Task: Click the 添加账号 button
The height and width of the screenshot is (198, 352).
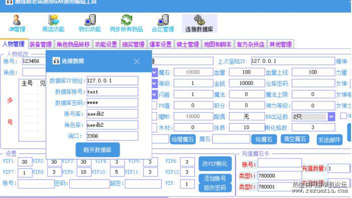Action: point(215,178)
